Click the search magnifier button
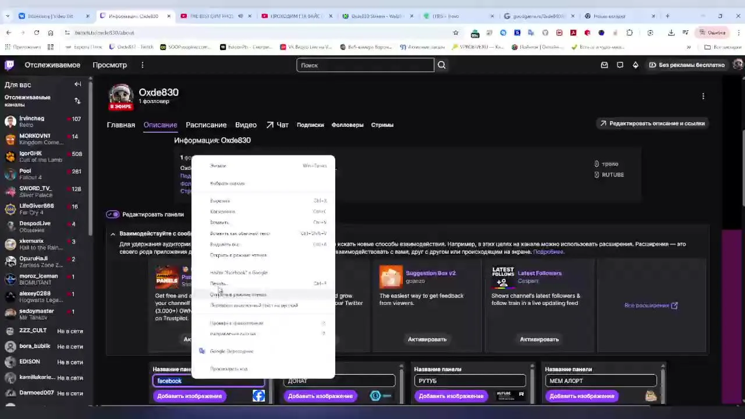The image size is (745, 419). tap(442, 65)
